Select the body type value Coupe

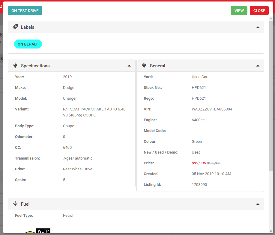coord(69,126)
